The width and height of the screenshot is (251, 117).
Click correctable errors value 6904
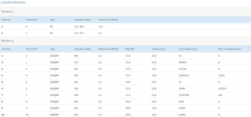coord(181,101)
